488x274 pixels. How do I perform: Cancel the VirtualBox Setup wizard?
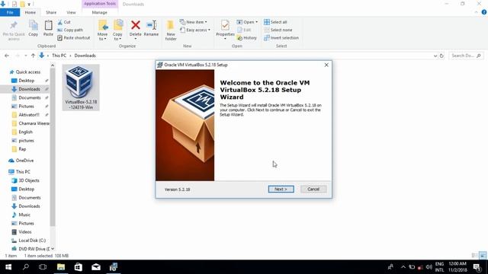coord(313,189)
